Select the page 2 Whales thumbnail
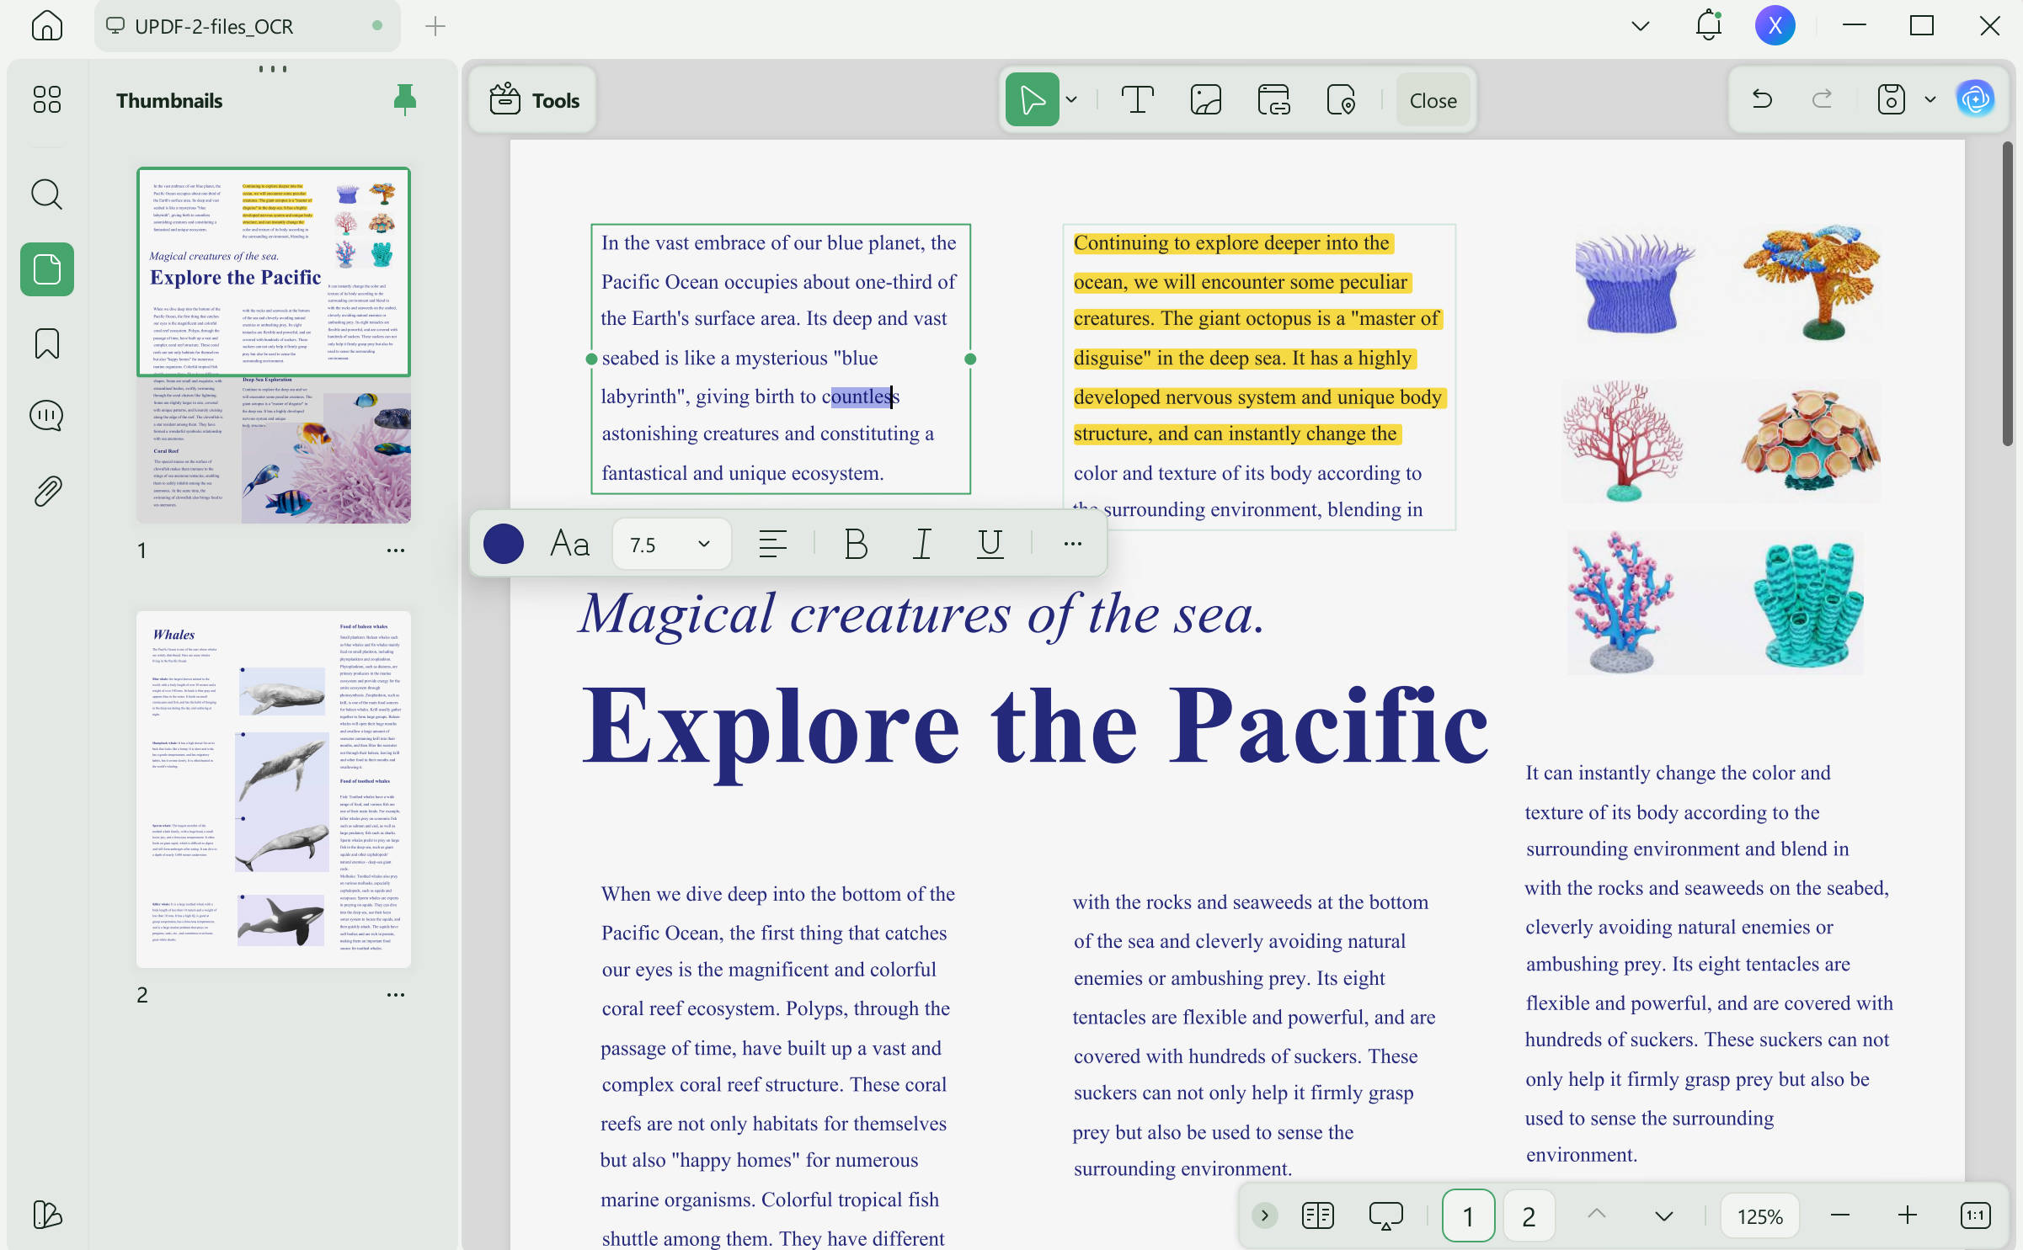2023x1250 pixels. tap(274, 789)
